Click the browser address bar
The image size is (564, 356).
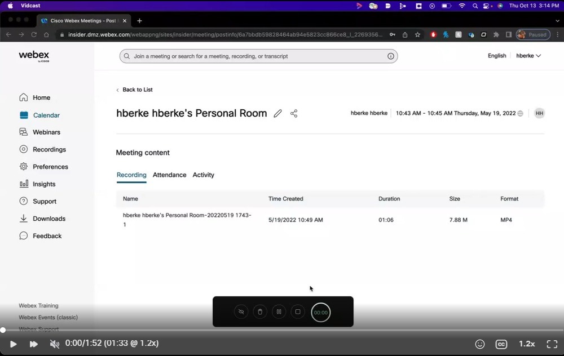click(225, 35)
